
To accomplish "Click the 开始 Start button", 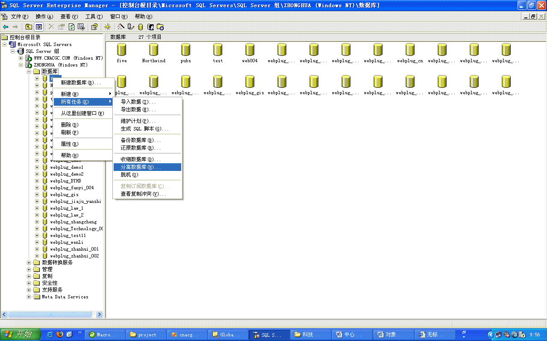I will coord(21,335).
